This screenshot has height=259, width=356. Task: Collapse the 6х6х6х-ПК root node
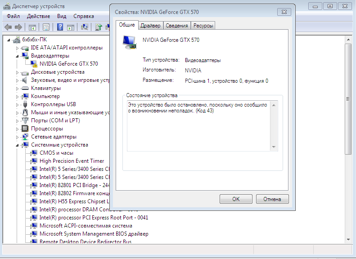point(9,40)
